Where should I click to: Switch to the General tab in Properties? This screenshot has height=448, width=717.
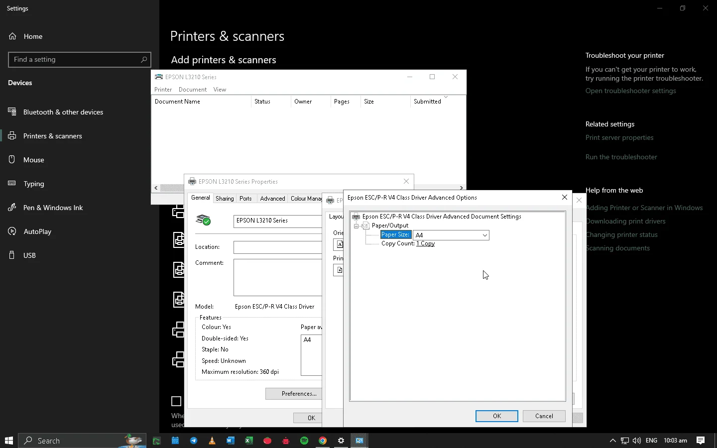coord(201,198)
